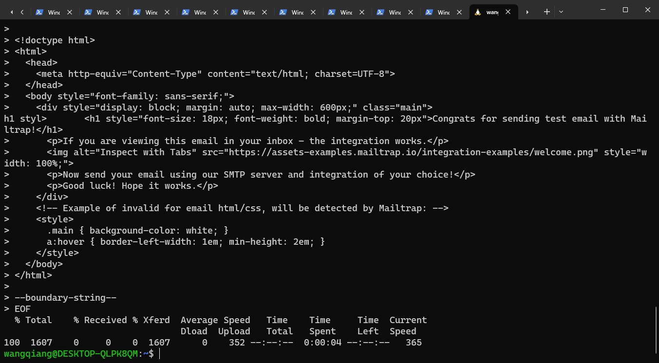Minimize the terminal window

(x=603, y=10)
